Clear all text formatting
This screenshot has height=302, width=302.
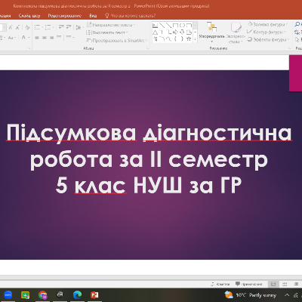tap(27, 27)
